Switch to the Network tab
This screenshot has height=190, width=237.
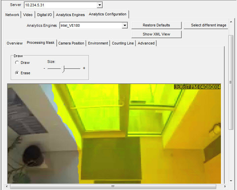[12, 15]
